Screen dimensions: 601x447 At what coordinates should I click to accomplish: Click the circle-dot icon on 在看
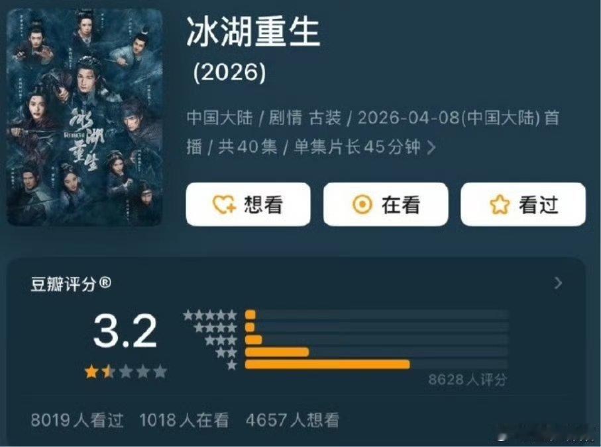click(x=362, y=204)
